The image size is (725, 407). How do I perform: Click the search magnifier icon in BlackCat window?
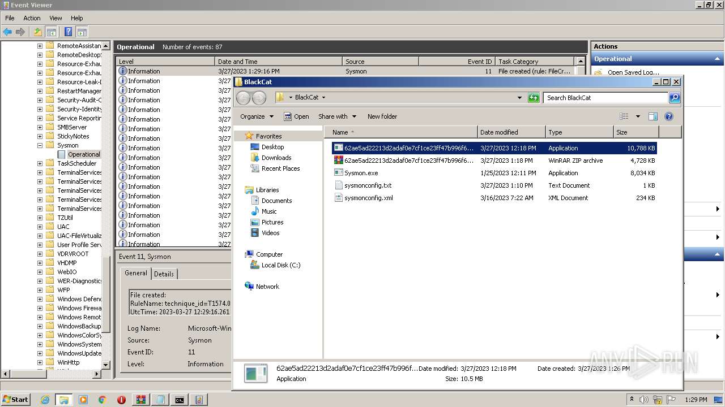tap(674, 98)
